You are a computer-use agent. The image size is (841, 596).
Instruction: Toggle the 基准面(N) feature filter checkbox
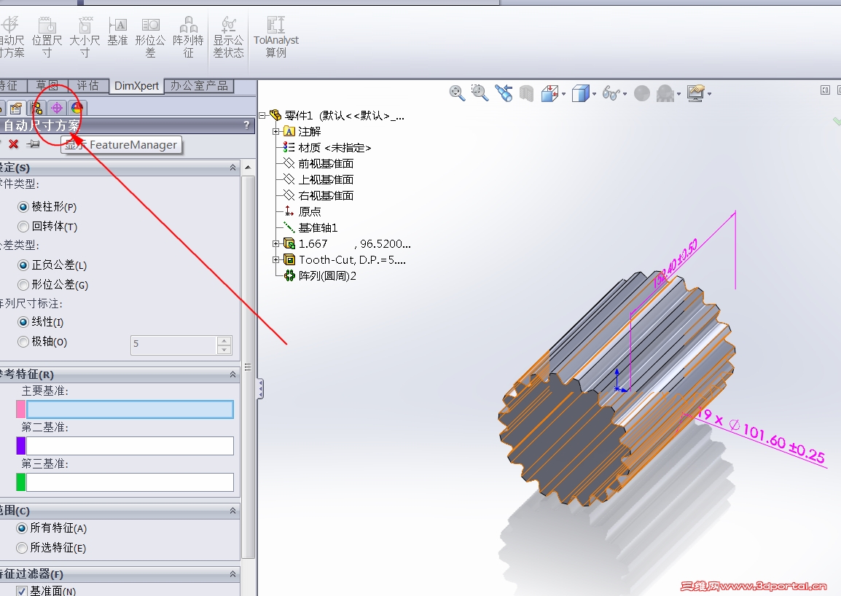(21, 591)
